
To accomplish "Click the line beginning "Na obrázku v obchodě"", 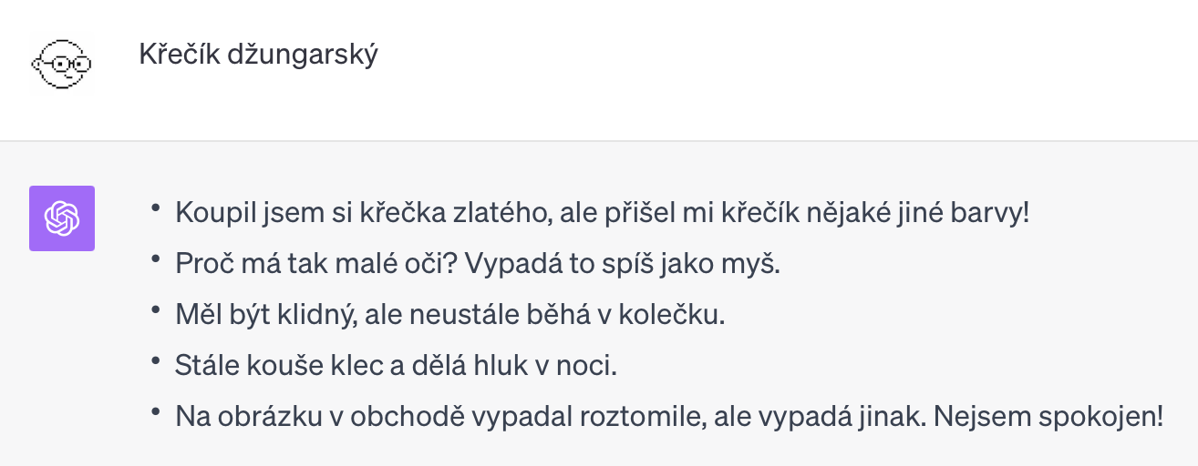I will click(x=670, y=417).
